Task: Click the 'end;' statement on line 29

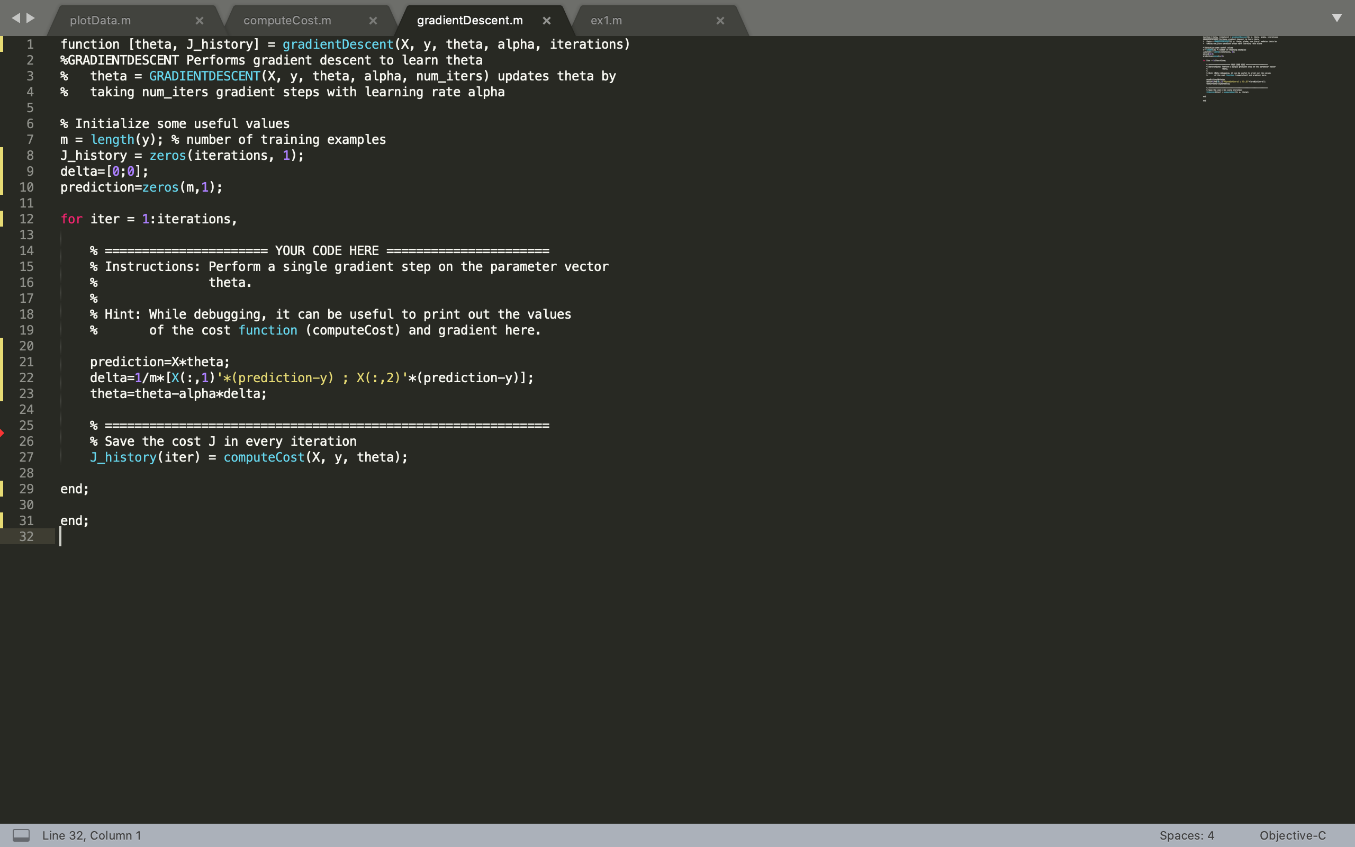Action: [x=75, y=489]
